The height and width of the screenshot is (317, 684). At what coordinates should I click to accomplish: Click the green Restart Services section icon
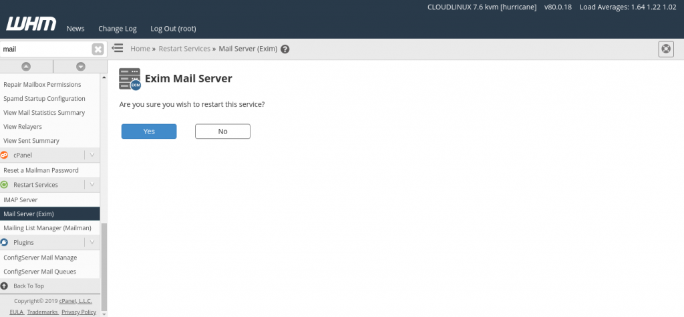(x=5, y=184)
